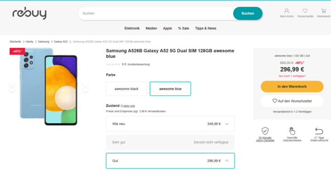Click the Mehr Info icon next to Zustand
The width and height of the screenshot is (331, 171).
click(121, 106)
